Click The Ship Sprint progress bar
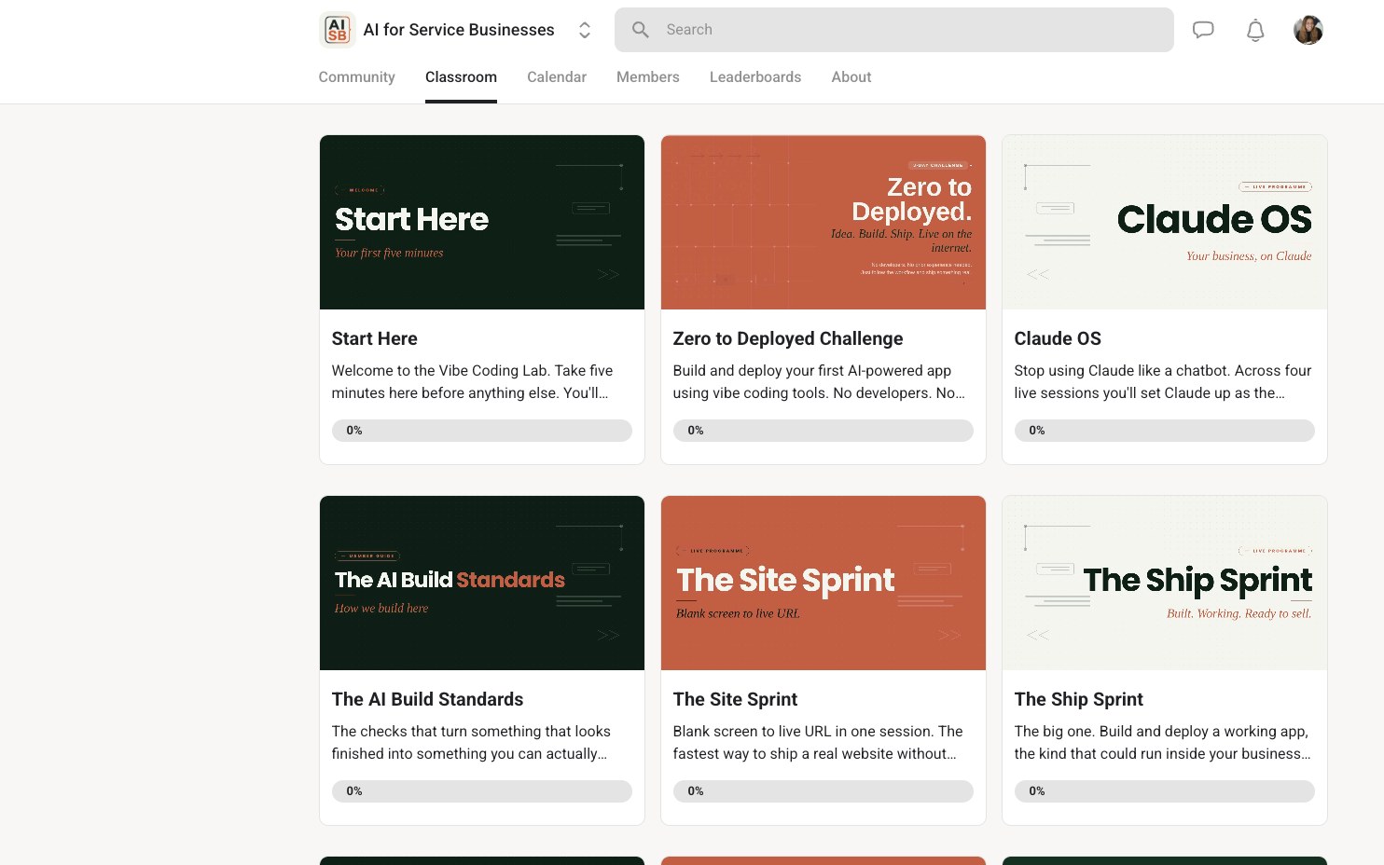 click(1165, 791)
